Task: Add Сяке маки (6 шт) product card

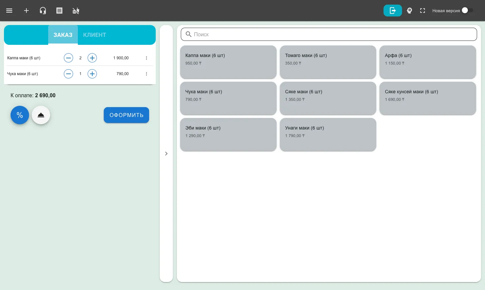Action: [328, 98]
